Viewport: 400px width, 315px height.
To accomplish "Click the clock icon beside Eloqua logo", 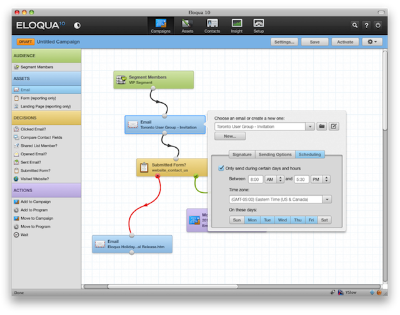I will click(77, 26).
